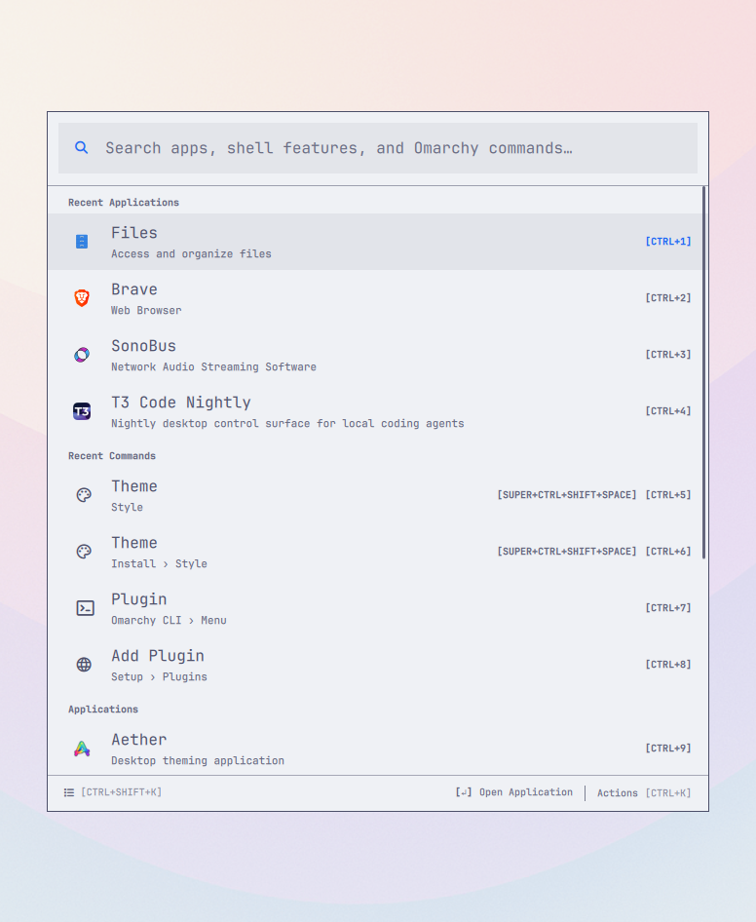Click the 'Setup › Plugins' breadcrumb

coord(159,676)
